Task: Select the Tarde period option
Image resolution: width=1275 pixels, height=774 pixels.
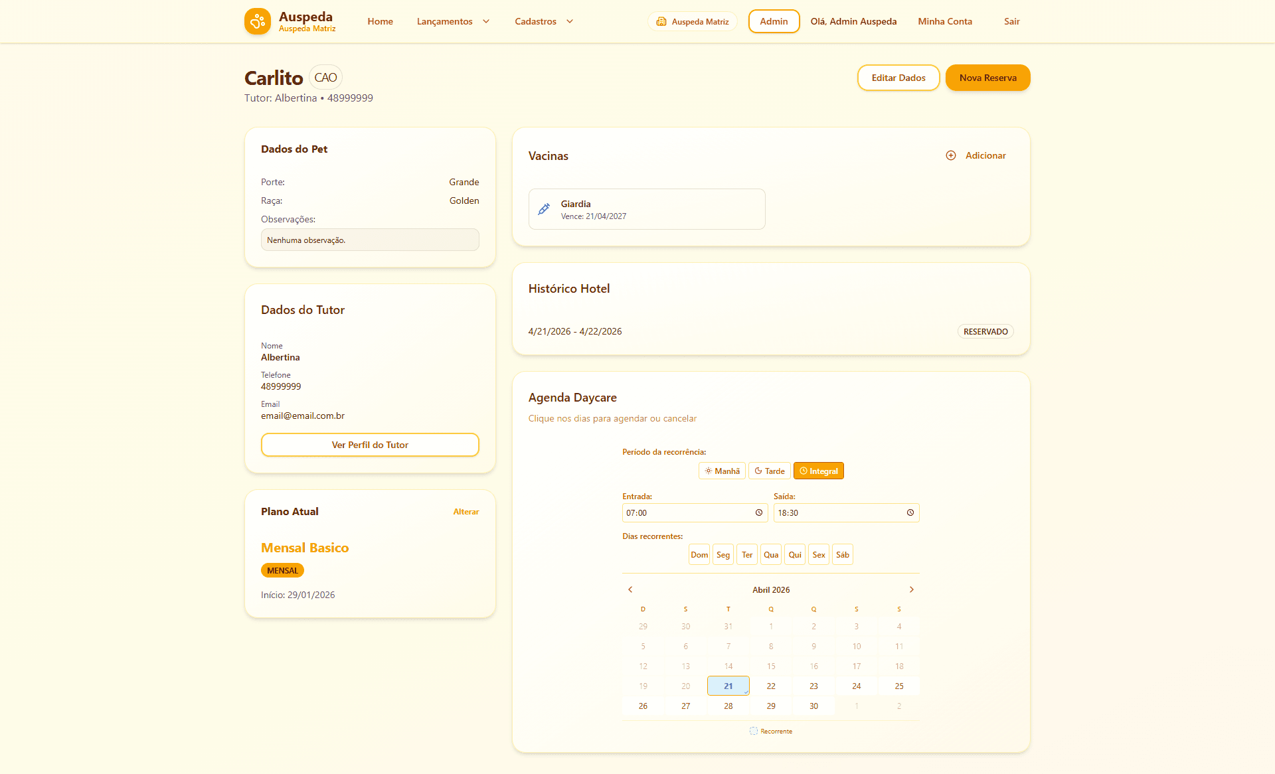Action: coord(769,471)
